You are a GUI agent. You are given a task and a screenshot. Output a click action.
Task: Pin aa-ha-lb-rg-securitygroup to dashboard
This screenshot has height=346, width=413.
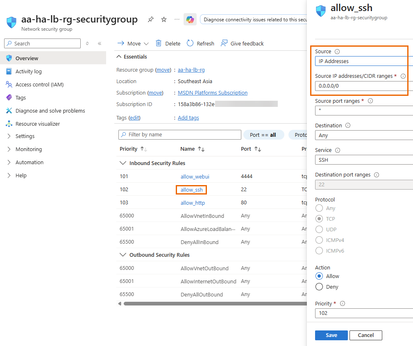[x=150, y=19]
